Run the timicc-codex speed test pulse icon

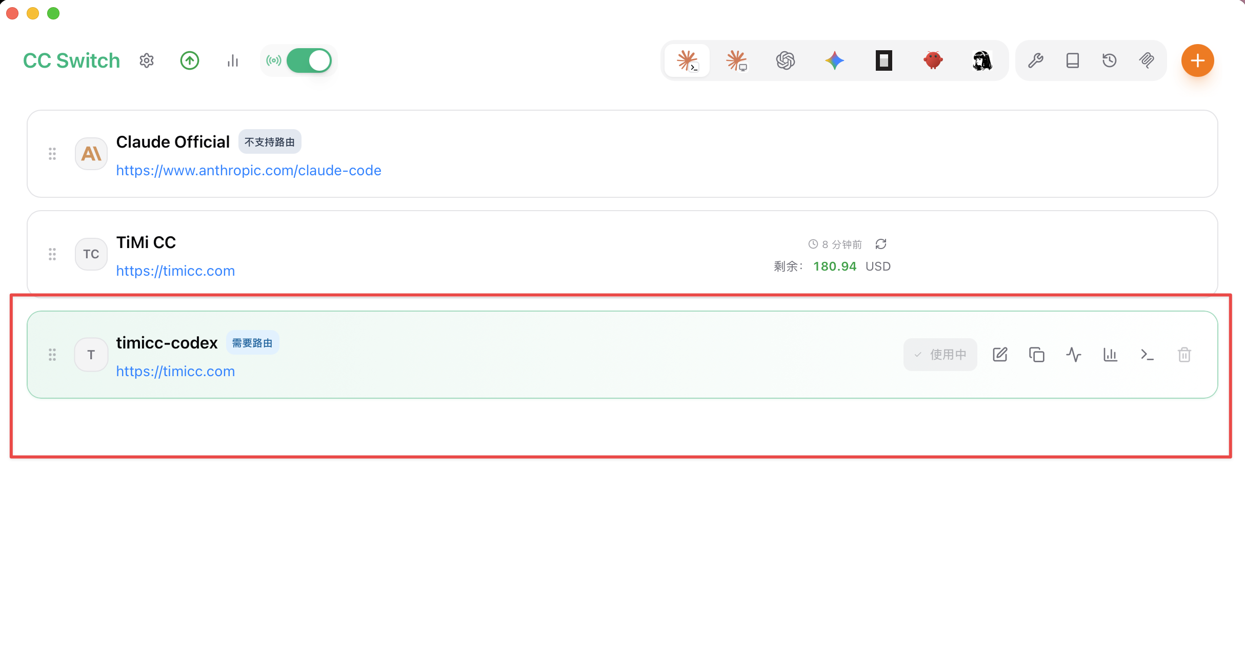coord(1074,355)
